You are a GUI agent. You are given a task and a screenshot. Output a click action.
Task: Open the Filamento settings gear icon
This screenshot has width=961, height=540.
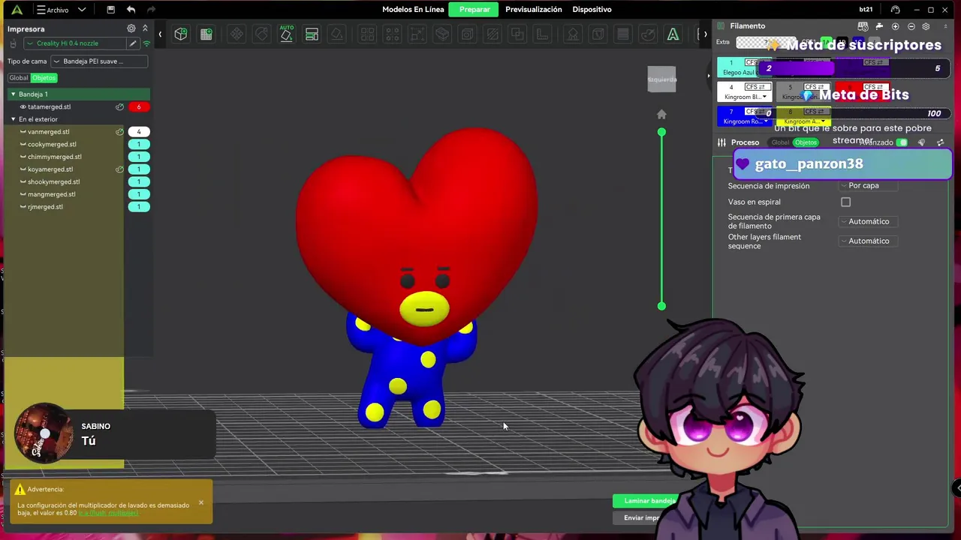pyautogui.click(x=926, y=26)
